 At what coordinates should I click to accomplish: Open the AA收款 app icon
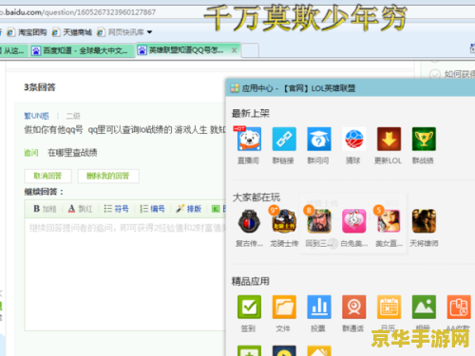click(459, 307)
